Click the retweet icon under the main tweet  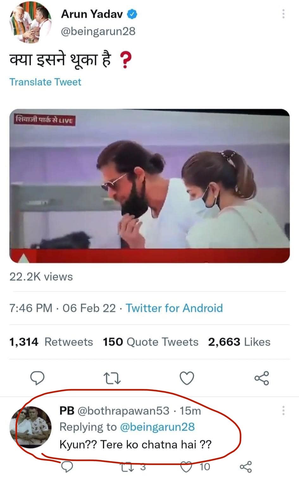pyautogui.click(x=112, y=378)
